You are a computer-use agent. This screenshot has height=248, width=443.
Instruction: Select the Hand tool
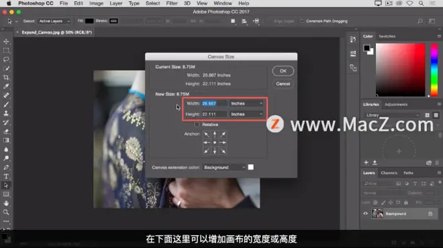pos(6,203)
